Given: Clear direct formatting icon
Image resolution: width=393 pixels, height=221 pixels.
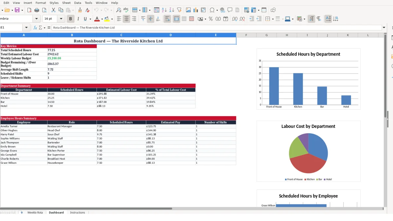Looking at the screenshot, I should [87, 10].
